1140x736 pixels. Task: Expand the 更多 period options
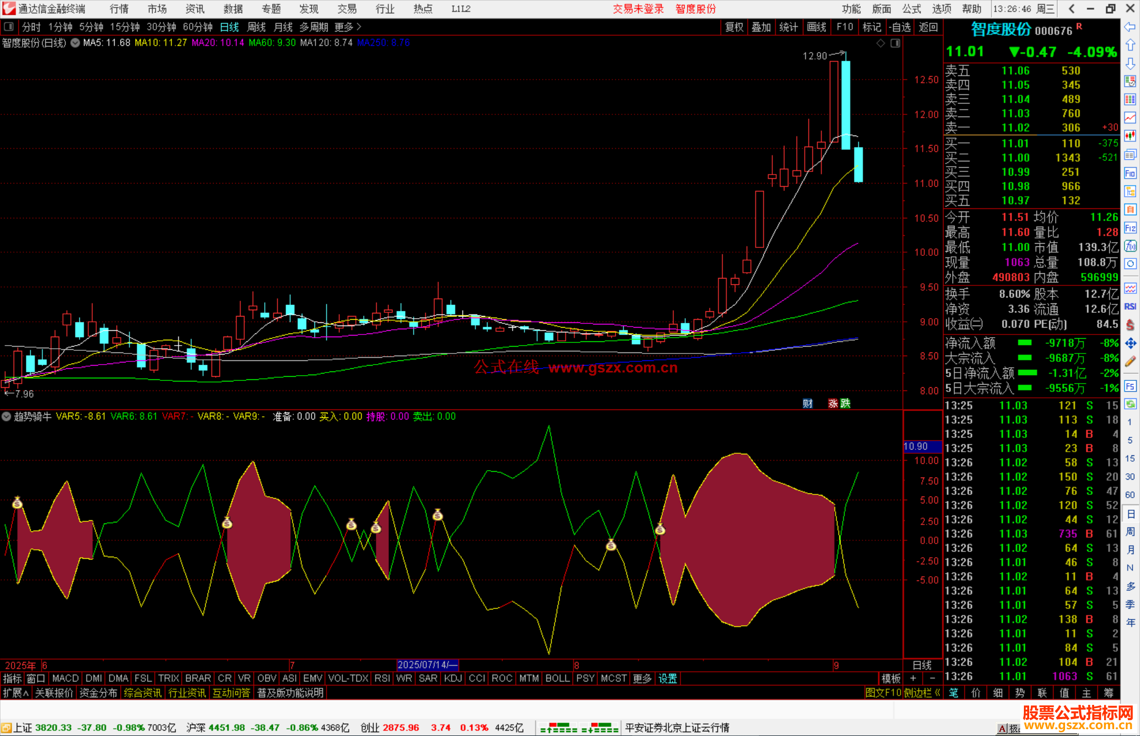348,27
